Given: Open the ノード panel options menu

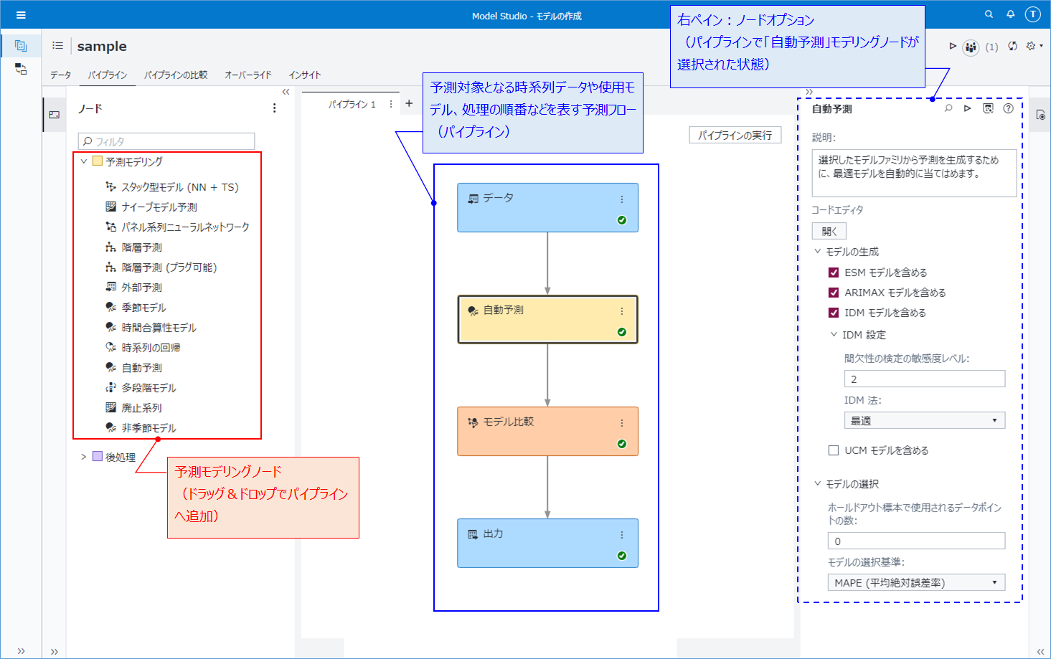Looking at the screenshot, I should point(274,108).
